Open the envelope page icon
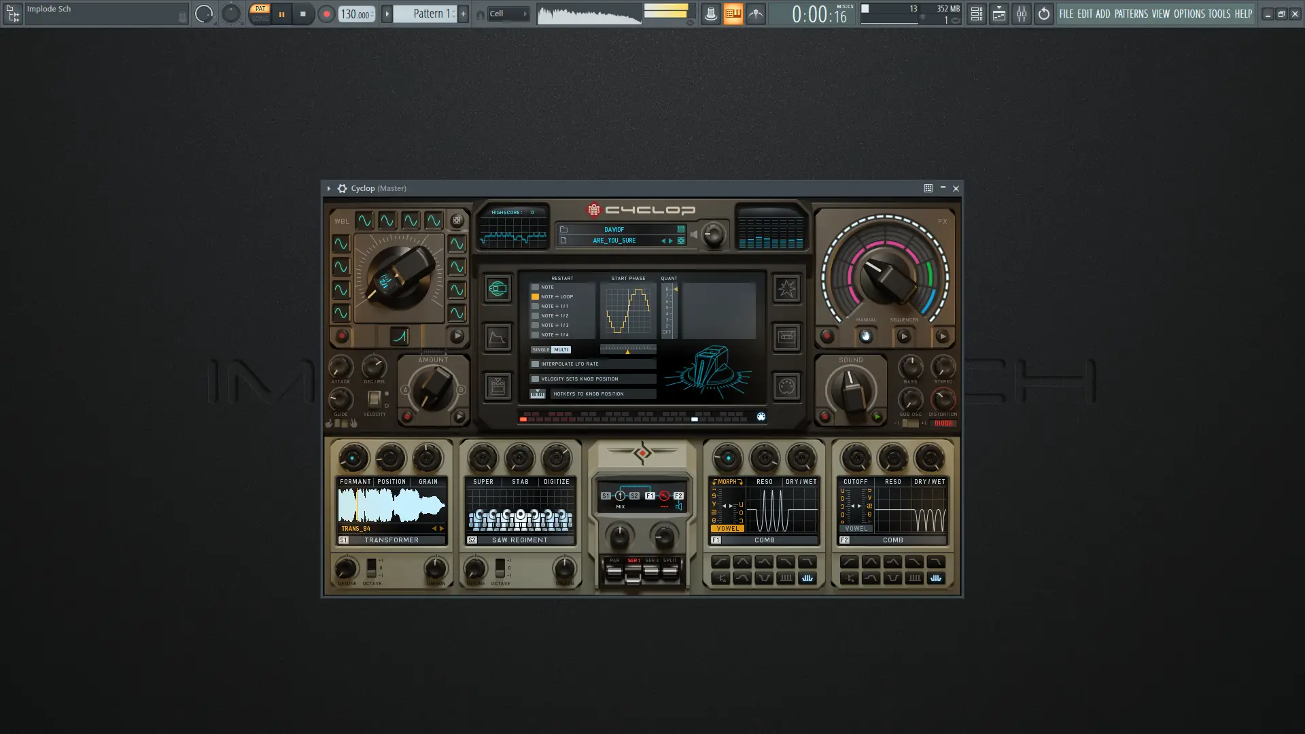The image size is (1305, 734). [x=498, y=338]
